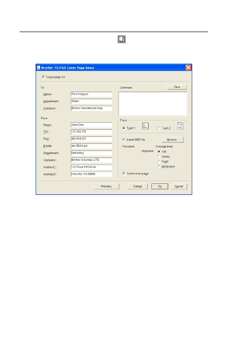
Task: Click the Type 2 form layout thumbnail
Action: [x=180, y=126]
